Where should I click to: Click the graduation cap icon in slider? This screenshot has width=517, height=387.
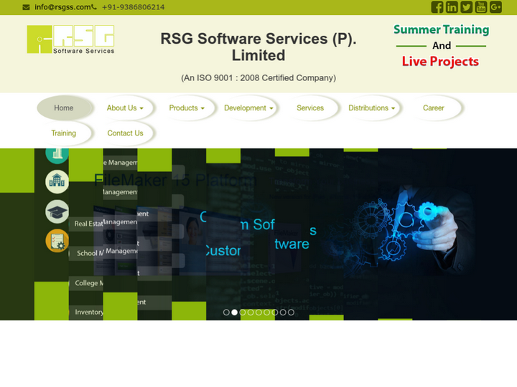click(x=57, y=211)
